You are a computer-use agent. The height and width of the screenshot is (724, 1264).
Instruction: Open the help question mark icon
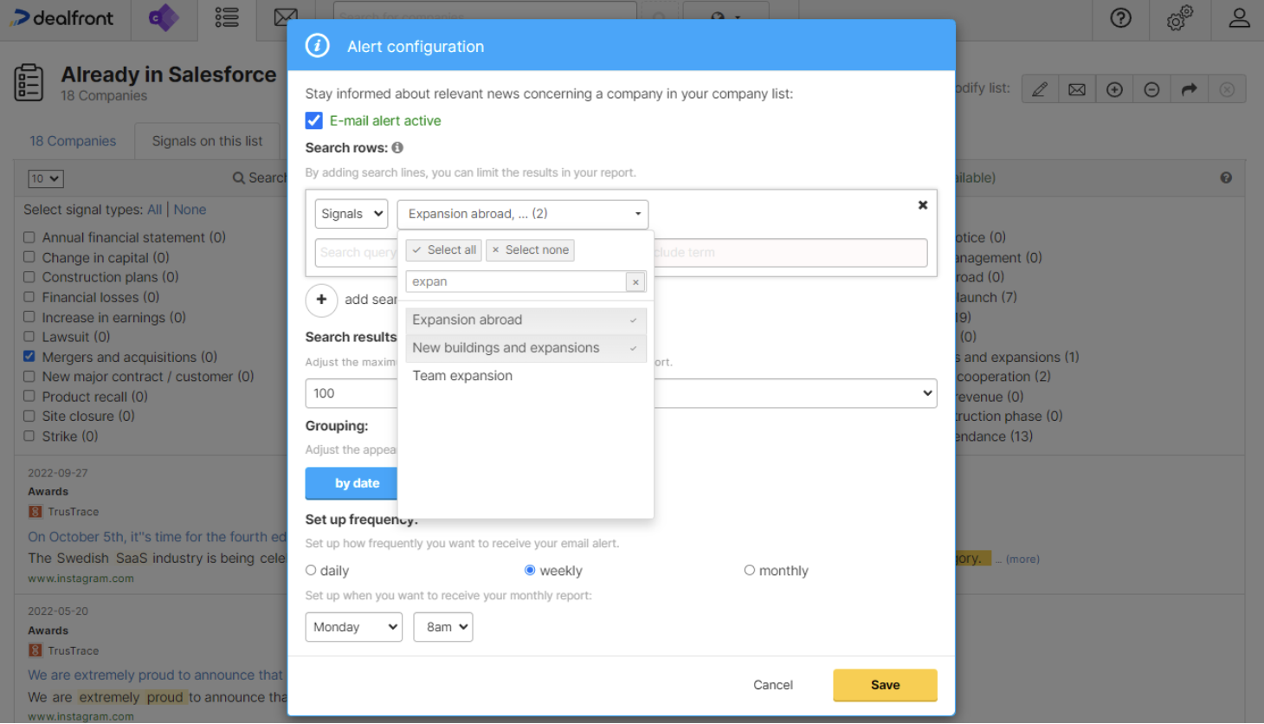(x=1120, y=17)
